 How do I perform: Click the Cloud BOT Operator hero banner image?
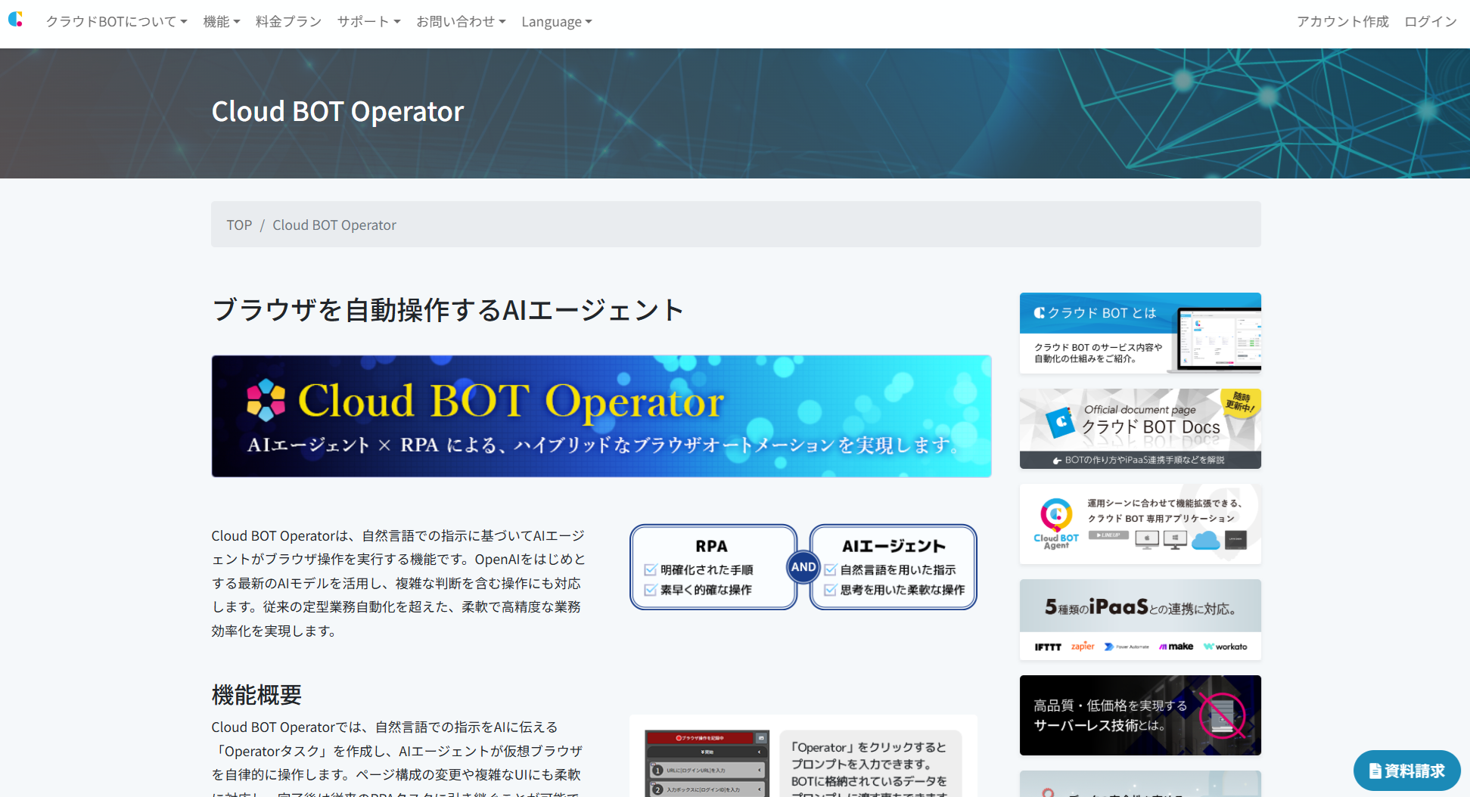601,416
